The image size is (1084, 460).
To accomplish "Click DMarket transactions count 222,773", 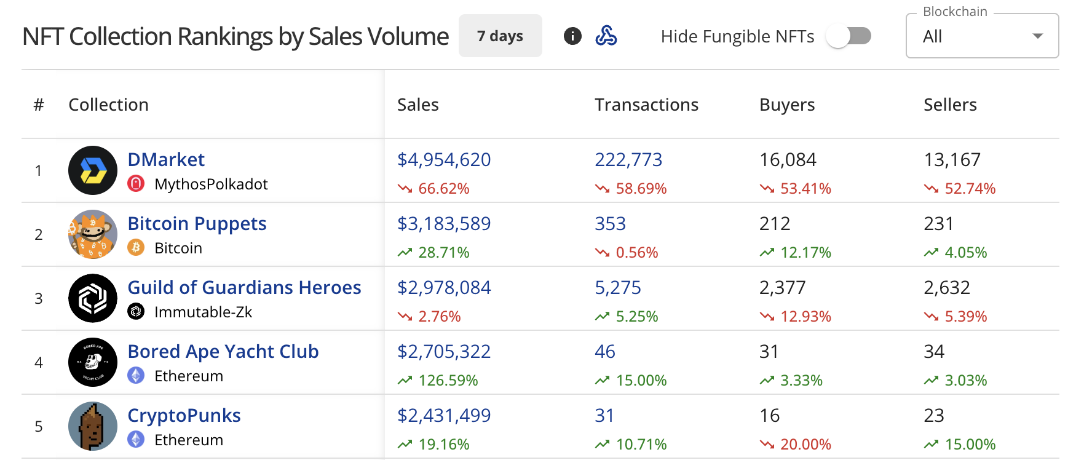I will click(x=628, y=159).
